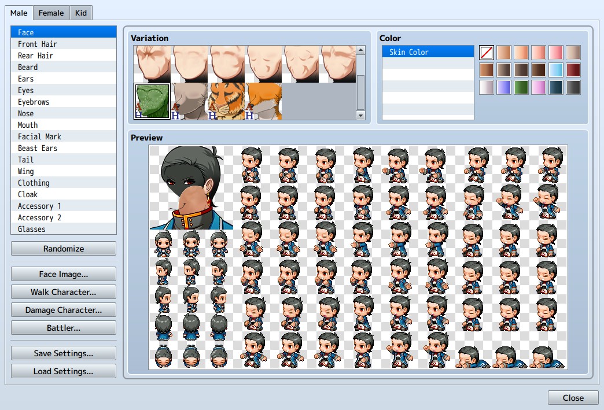Image resolution: width=604 pixels, height=410 pixels.
Task: Click Save Settings button
Action: [64, 353]
